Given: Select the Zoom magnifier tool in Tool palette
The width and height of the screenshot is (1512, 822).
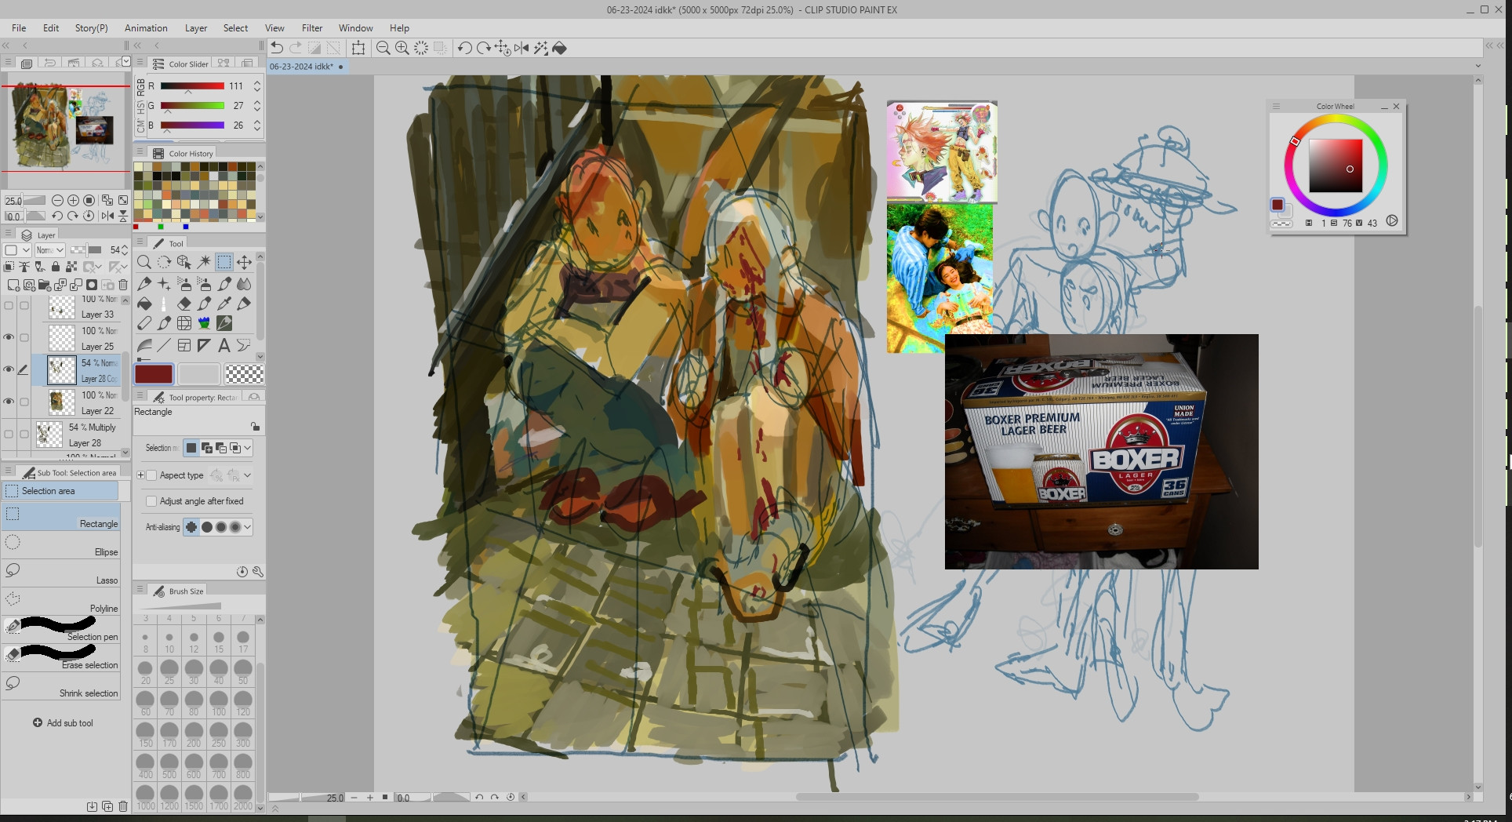Looking at the screenshot, I should [144, 262].
